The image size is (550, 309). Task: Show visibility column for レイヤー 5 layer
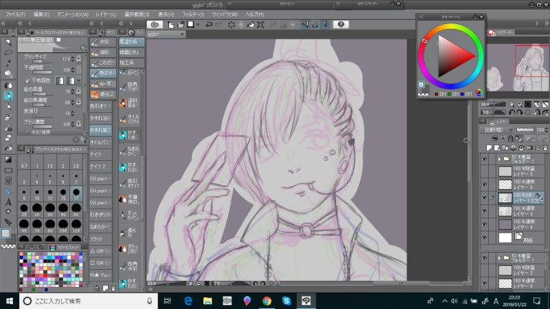coord(485,171)
